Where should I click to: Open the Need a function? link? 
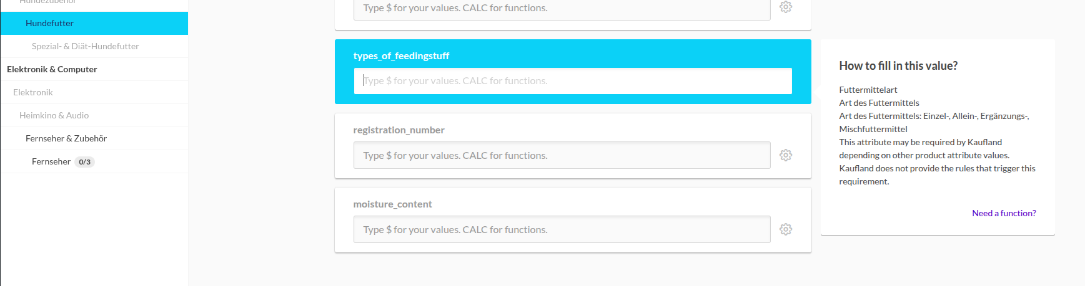click(1004, 213)
